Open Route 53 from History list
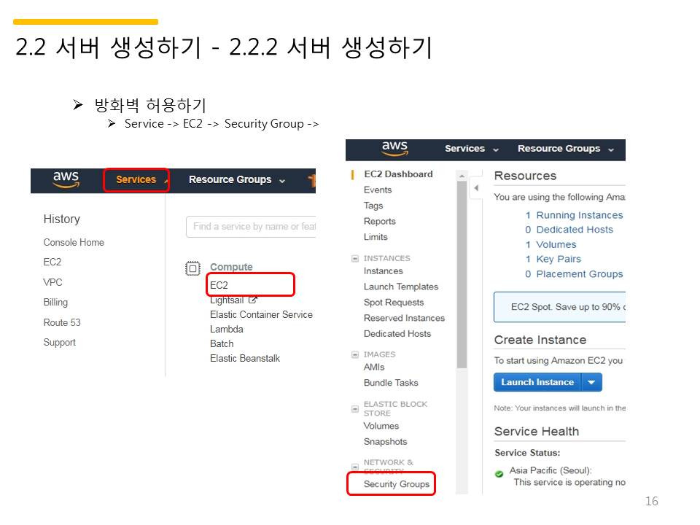700x525 pixels. 62,322
